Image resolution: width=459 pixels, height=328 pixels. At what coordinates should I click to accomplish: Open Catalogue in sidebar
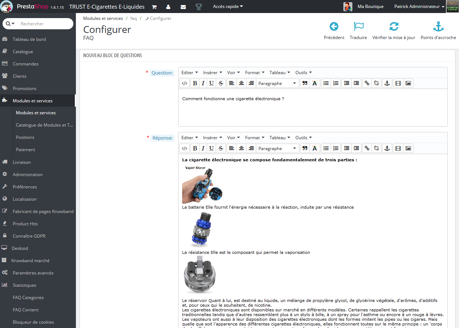point(23,52)
